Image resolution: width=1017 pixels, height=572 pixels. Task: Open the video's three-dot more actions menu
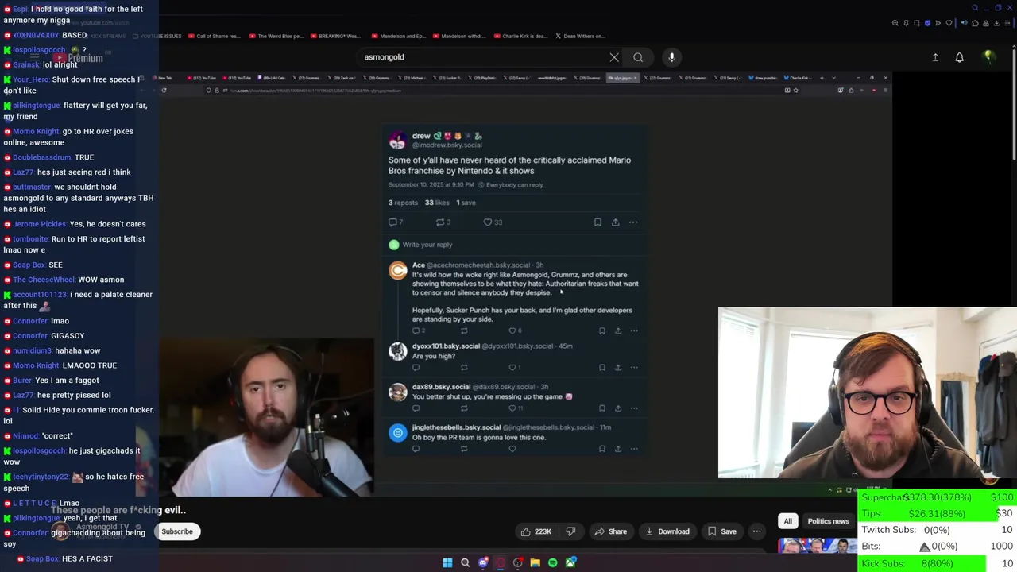point(756,531)
